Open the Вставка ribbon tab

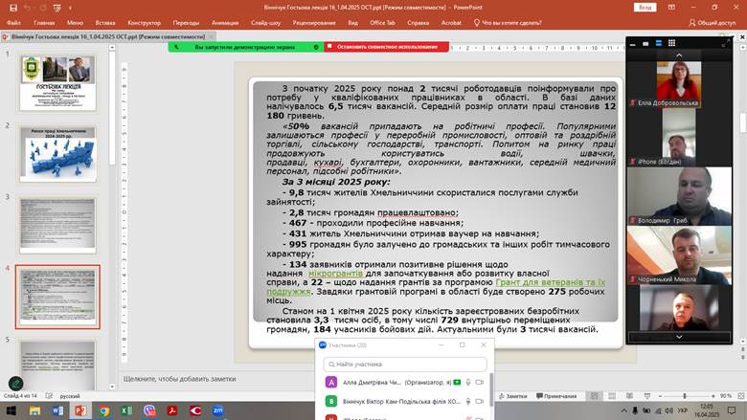(x=105, y=22)
